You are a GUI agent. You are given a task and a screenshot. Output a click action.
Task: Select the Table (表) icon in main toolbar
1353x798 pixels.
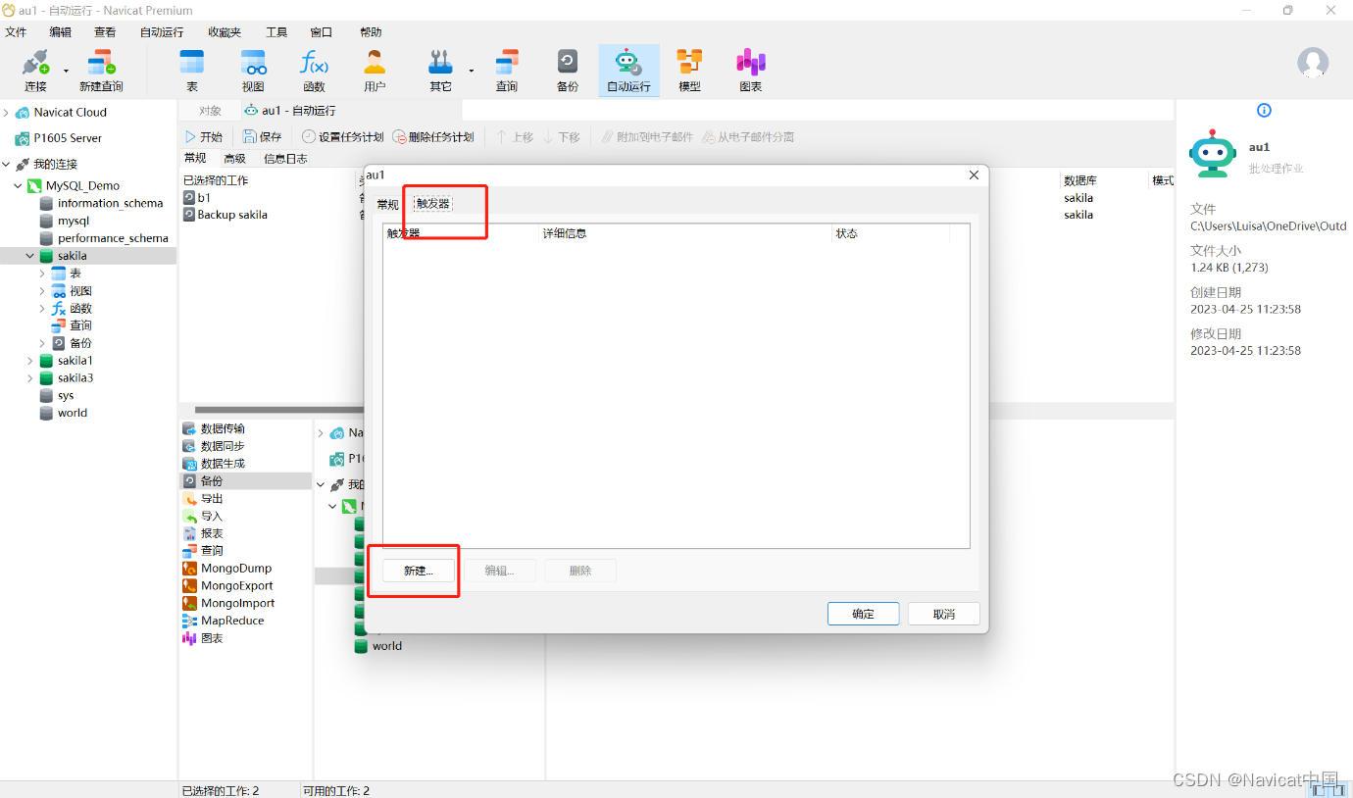tap(192, 63)
